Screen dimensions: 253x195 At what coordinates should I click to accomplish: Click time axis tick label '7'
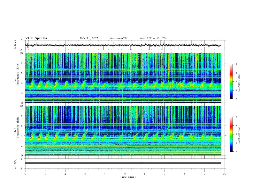coord(165,174)
